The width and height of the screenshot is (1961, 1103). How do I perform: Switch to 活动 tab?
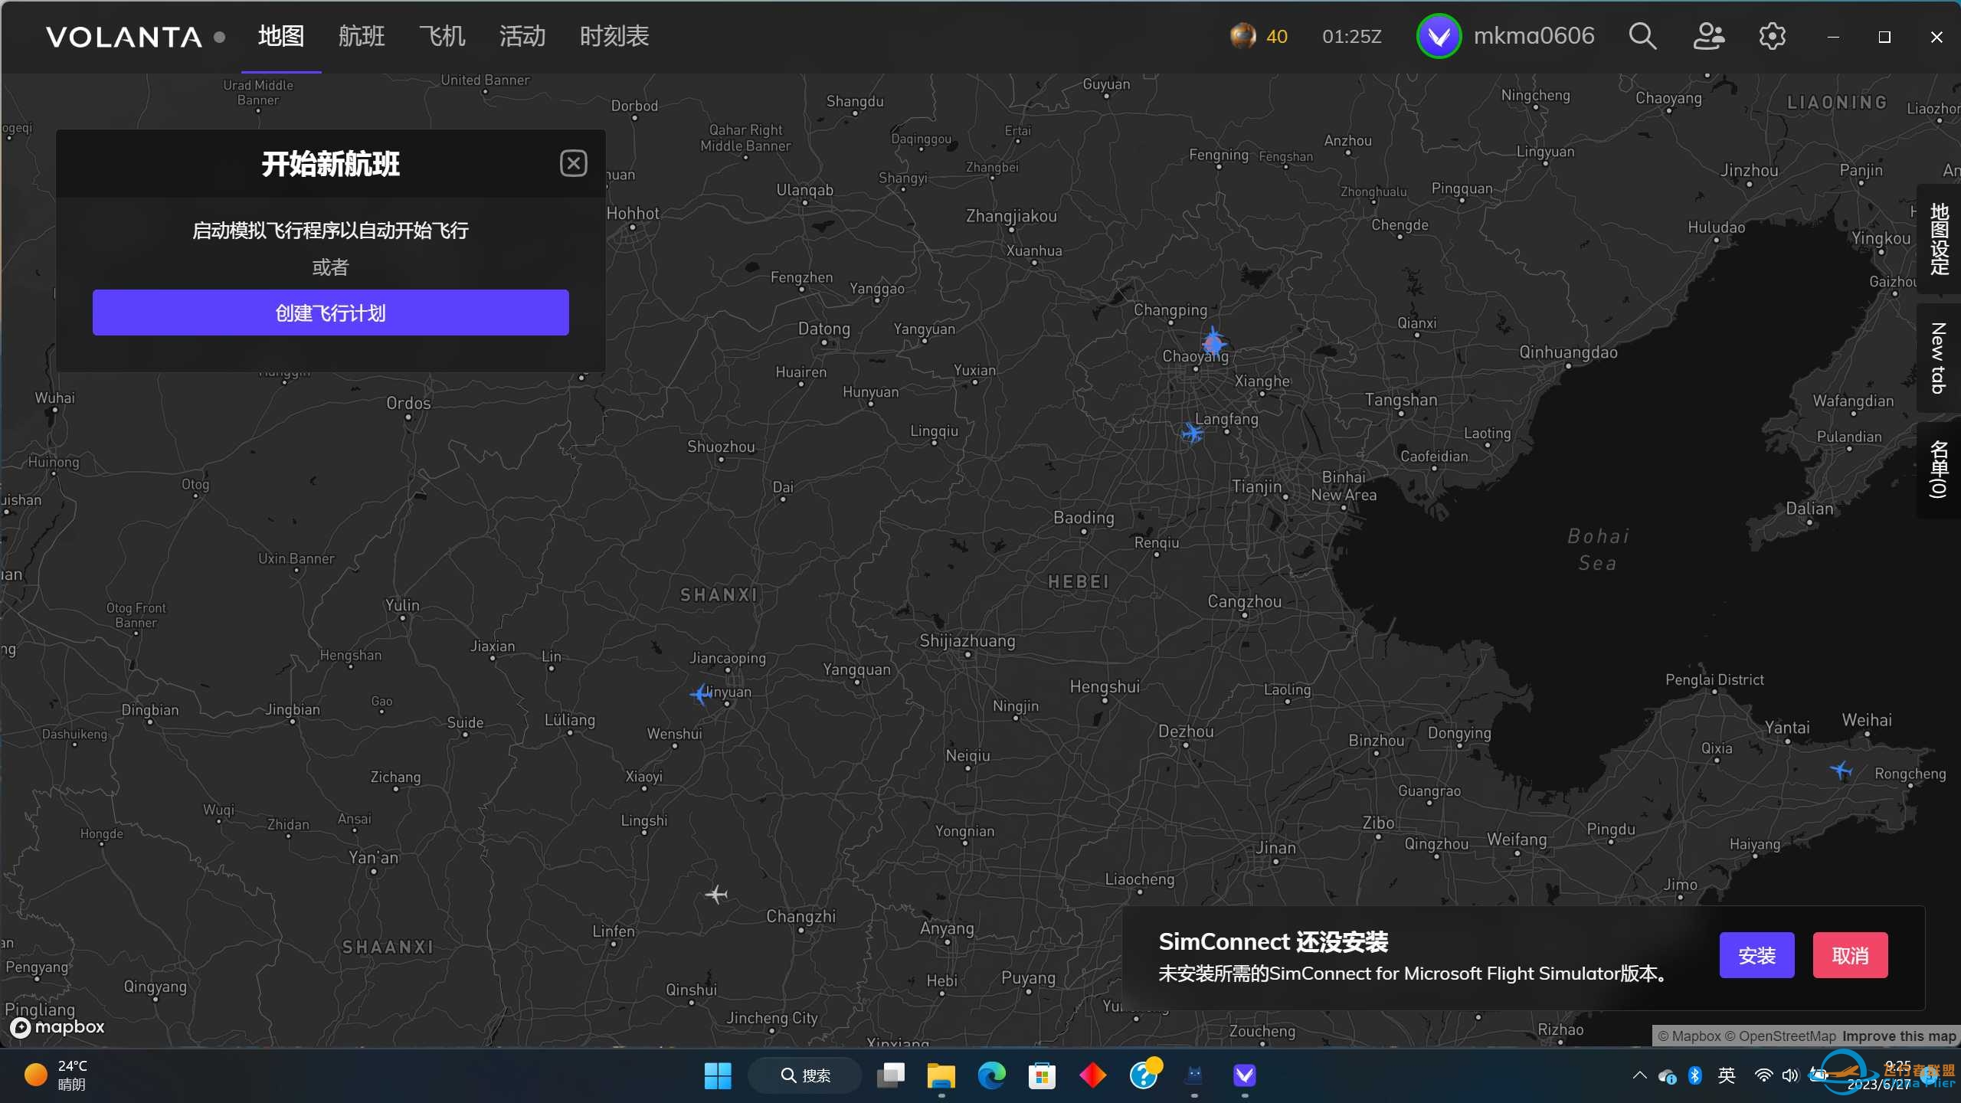(522, 36)
